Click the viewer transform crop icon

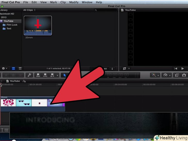coord(124,69)
